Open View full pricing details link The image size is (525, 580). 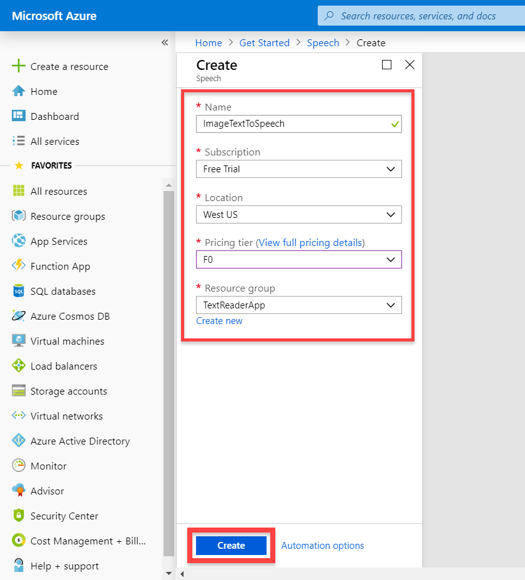[310, 243]
